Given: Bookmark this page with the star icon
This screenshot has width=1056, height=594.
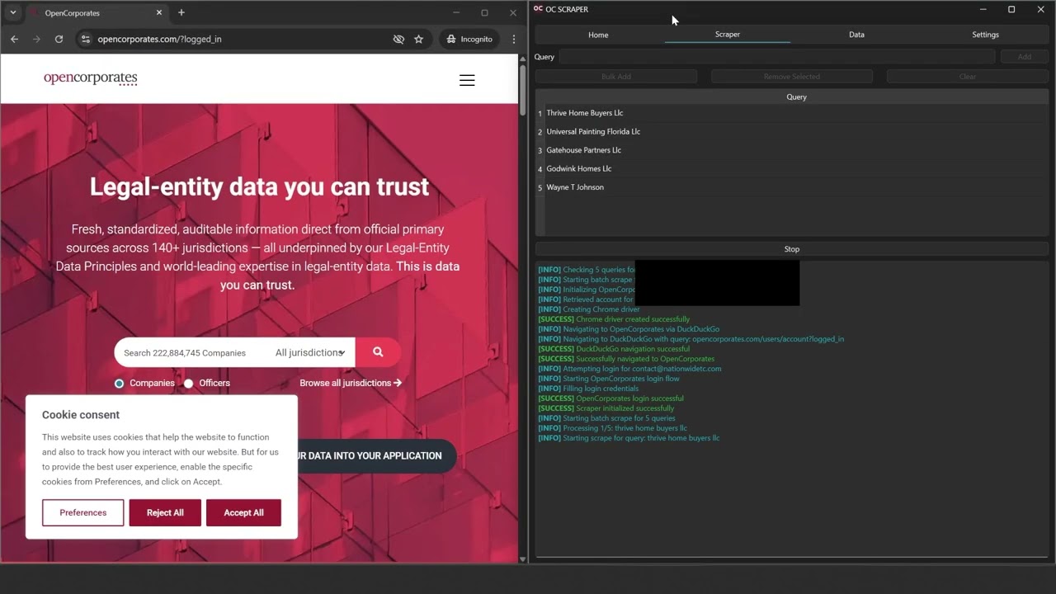Looking at the screenshot, I should [x=419, y=39].
